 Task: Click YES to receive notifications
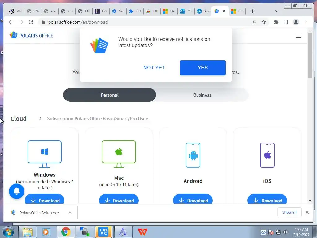point(203,68)
